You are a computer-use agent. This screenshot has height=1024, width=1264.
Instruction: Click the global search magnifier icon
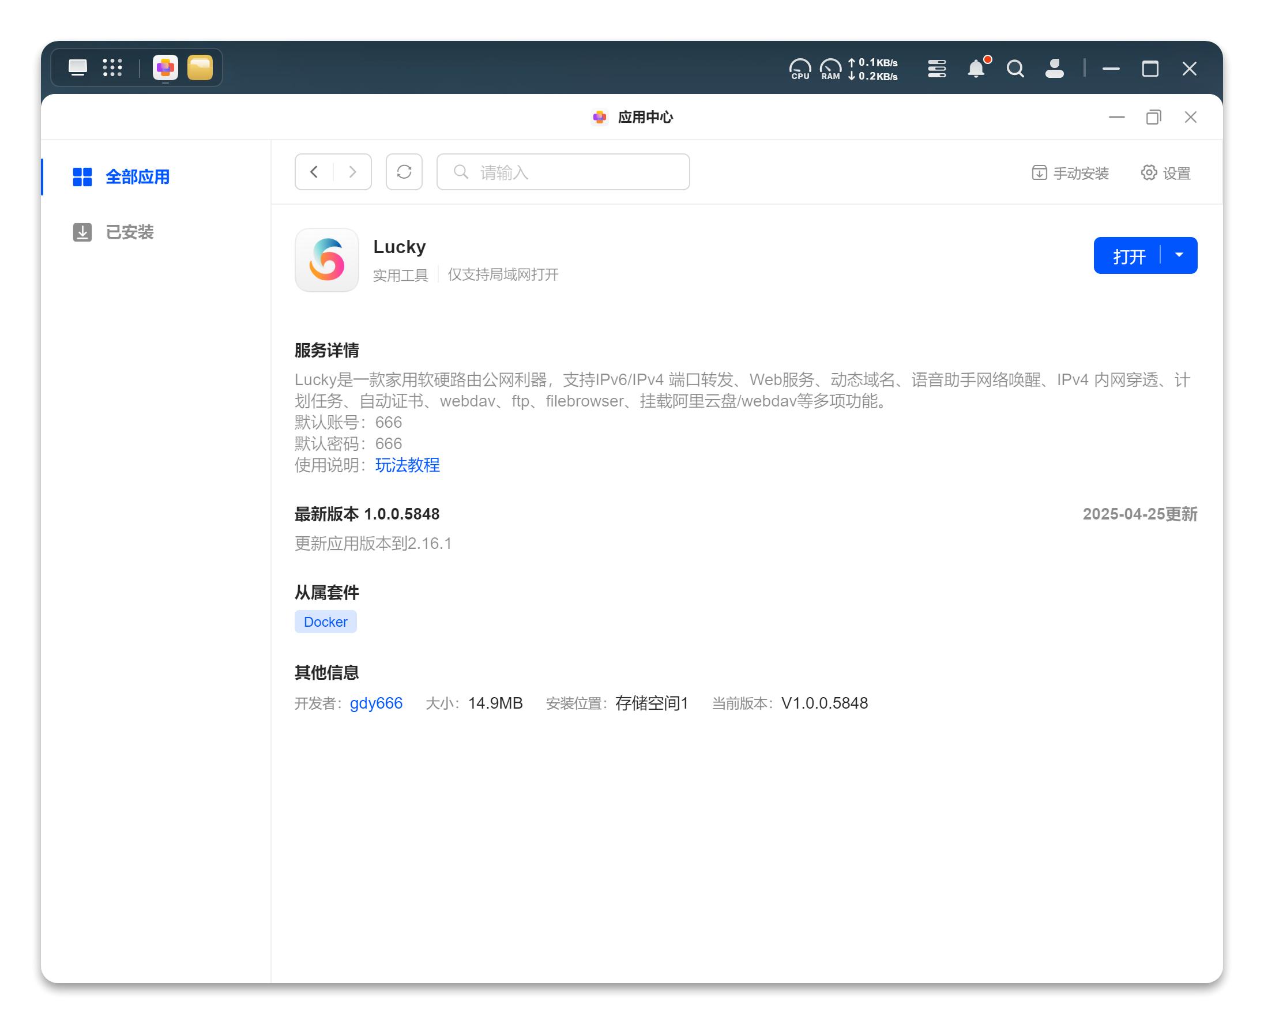tap(1015, 69)
